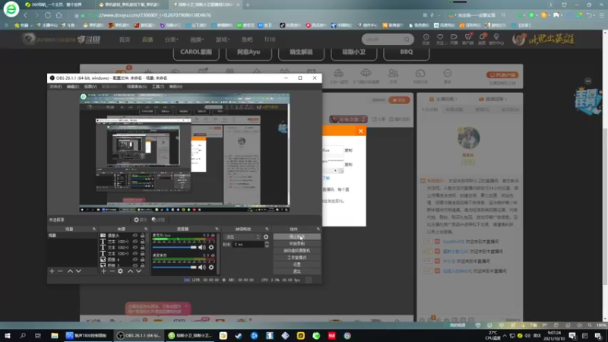
Task: Pop out the OBS scenes dock
Action: click(x=93, y=229)
